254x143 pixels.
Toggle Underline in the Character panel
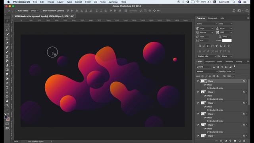point(225,46)
